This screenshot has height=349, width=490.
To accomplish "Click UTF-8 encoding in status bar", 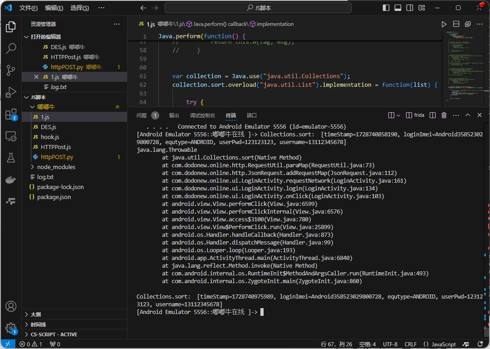I will coord(390,344).
